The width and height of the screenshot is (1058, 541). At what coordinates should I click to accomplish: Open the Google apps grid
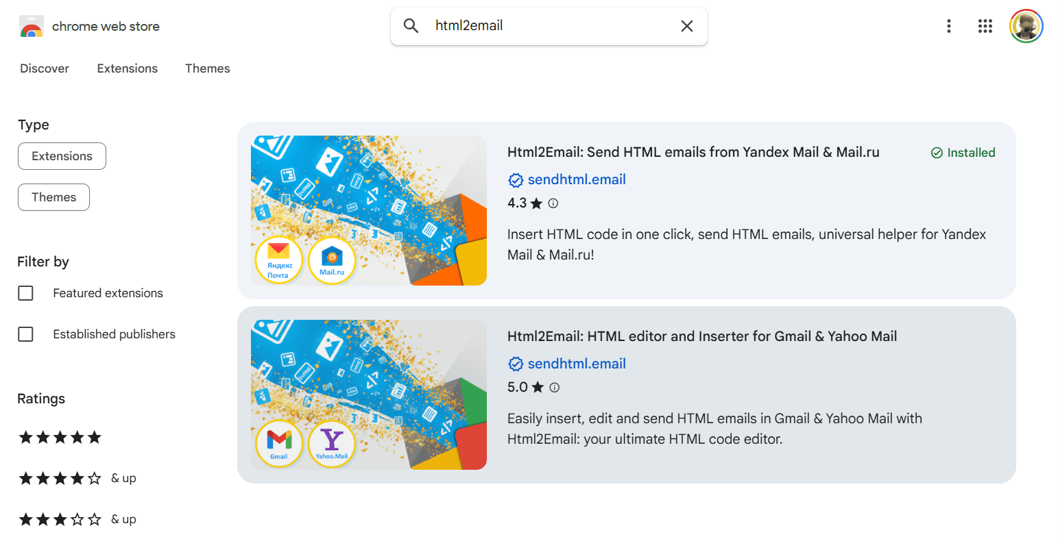[x=985, y=25]
